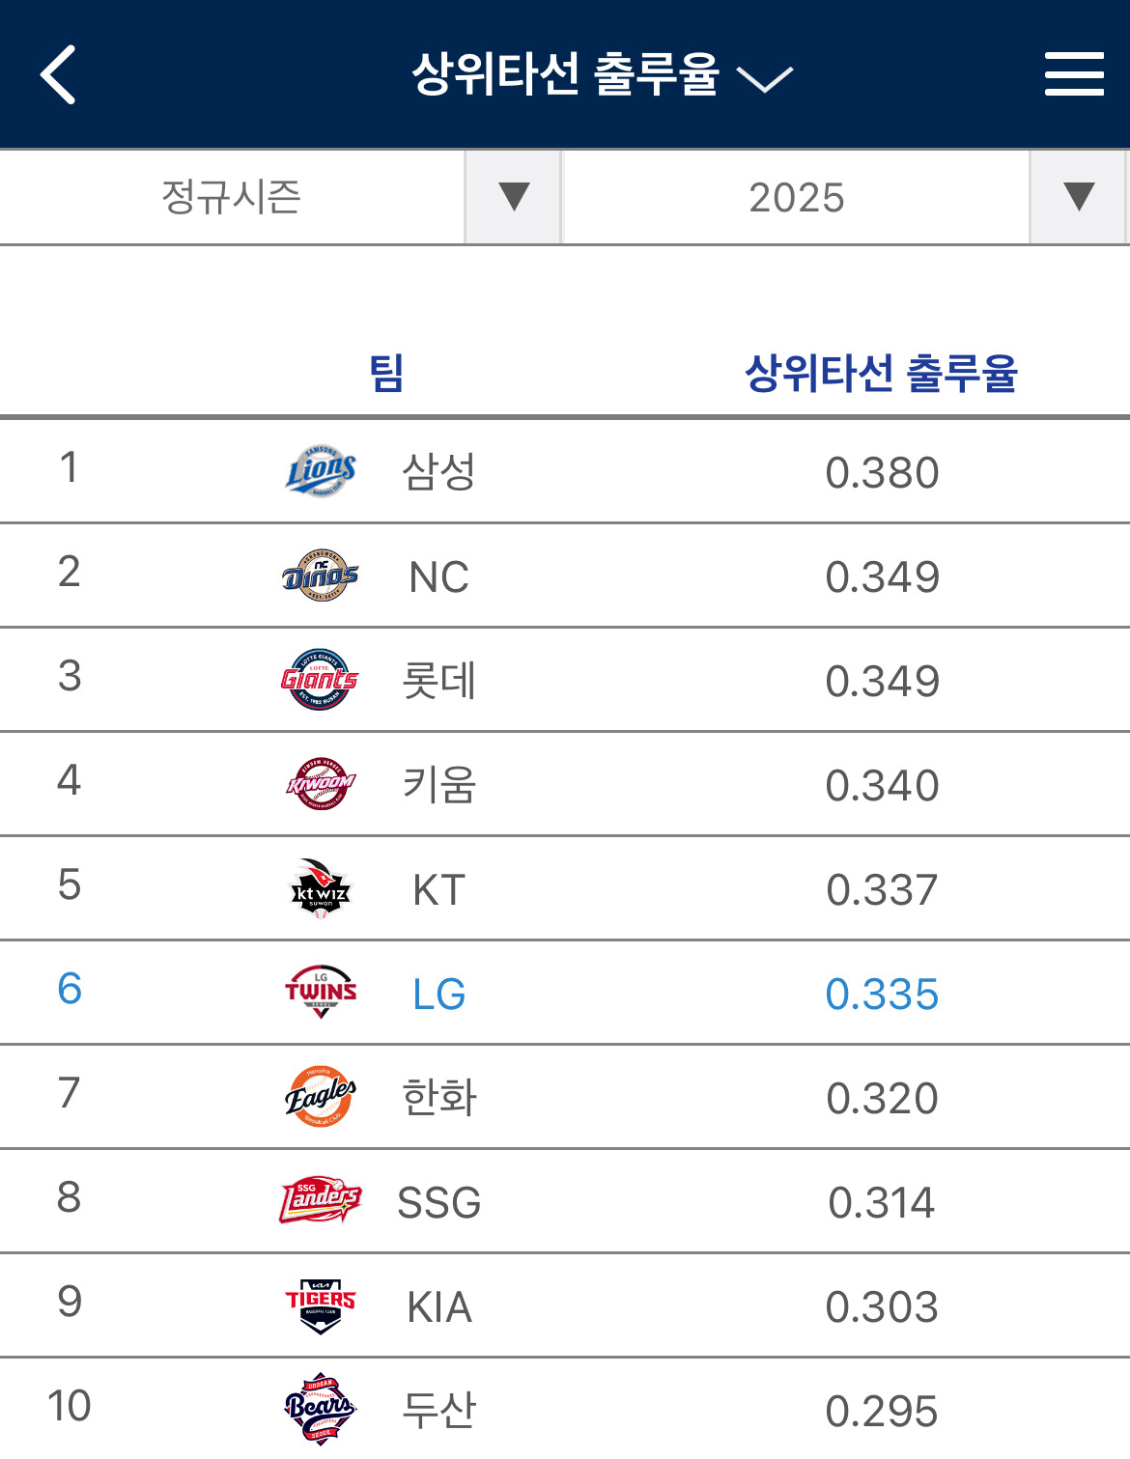The height and width of the screenshot is (1459, 1130).
Task: Click the 0.295 value for 두산
Action: coord(881,1412)
